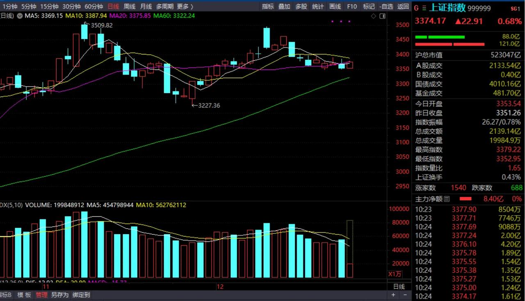Click the 涨家数 count 1540
Viewport: 525px width, 301px height.
(458, 188)
